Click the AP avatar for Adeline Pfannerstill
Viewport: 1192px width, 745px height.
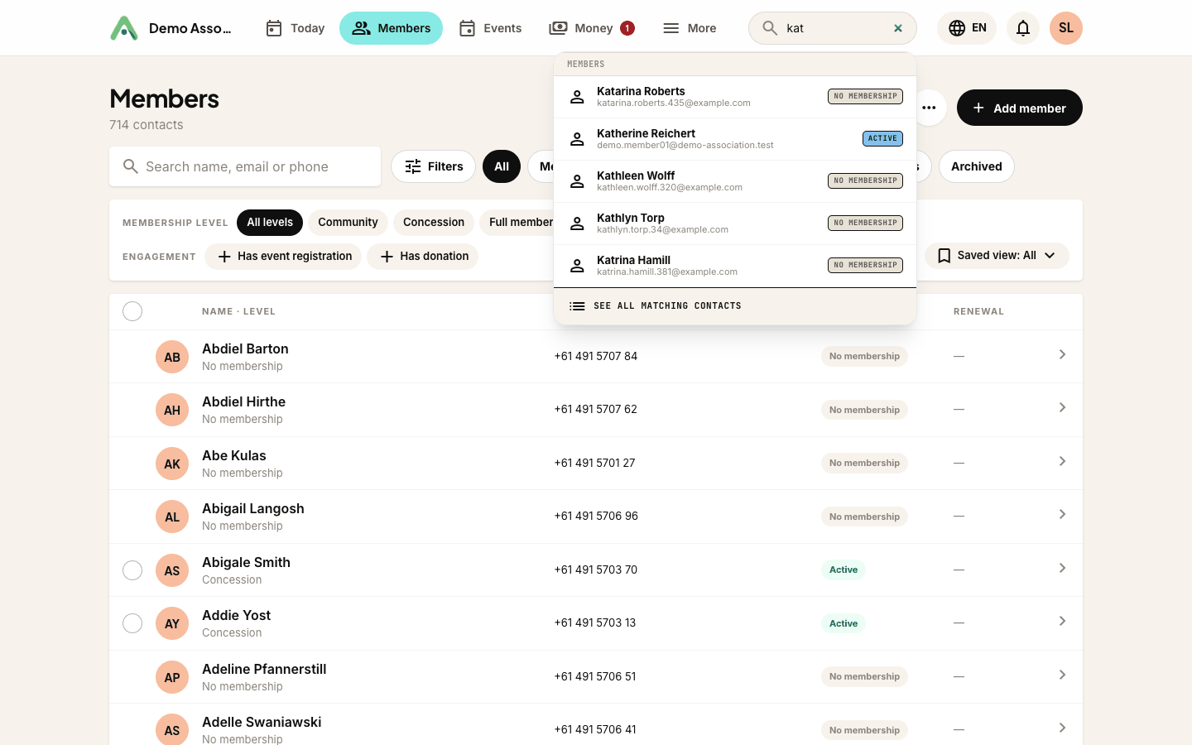tap(172, 677)
